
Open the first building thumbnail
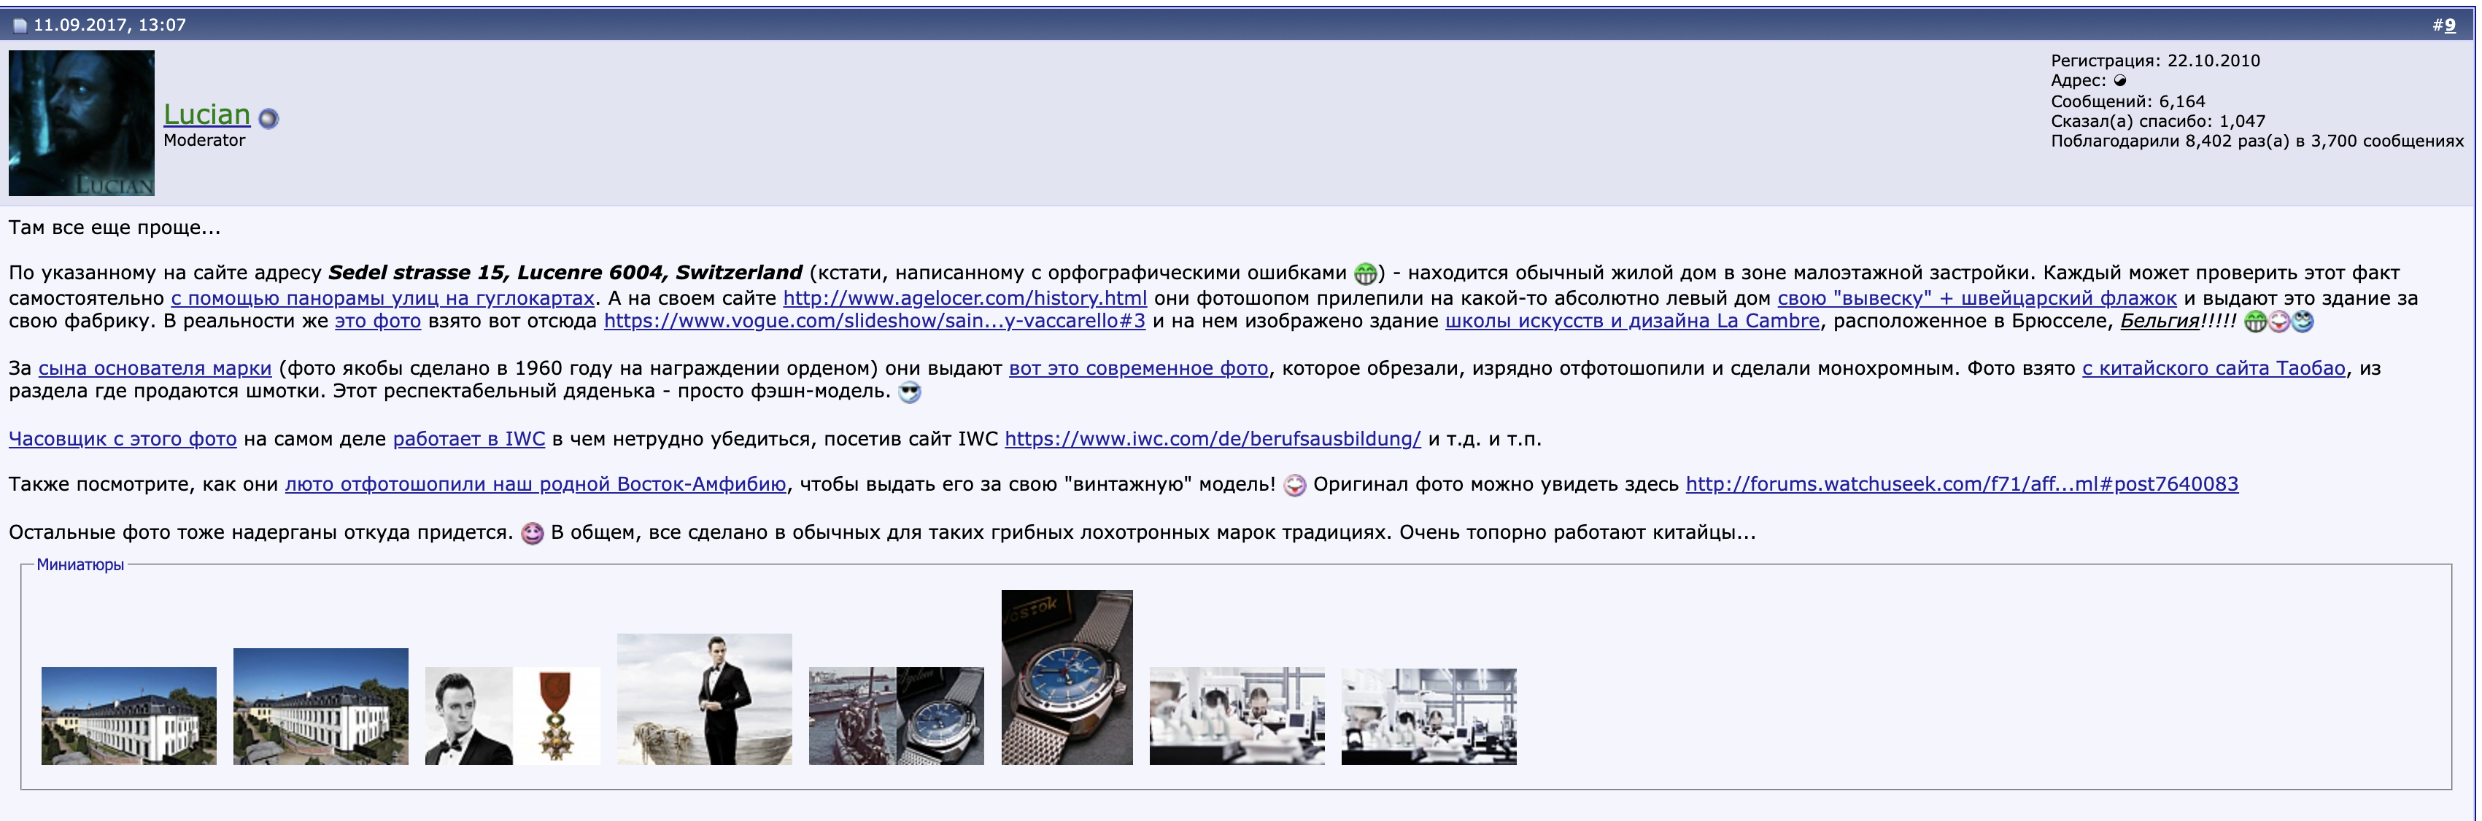click(x=129, y=715)
